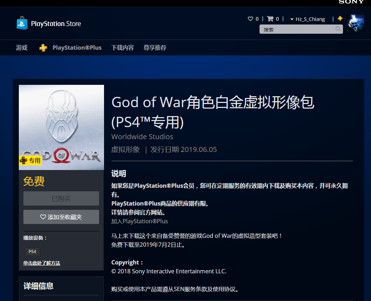Click the PlayStation Store text logo
371x301 pixels.
(56, 24)
